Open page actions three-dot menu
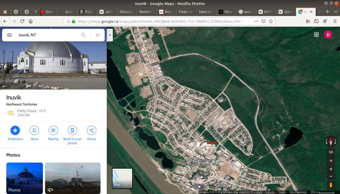This screenshot has height=194, width=340. (x=256, y=21)
